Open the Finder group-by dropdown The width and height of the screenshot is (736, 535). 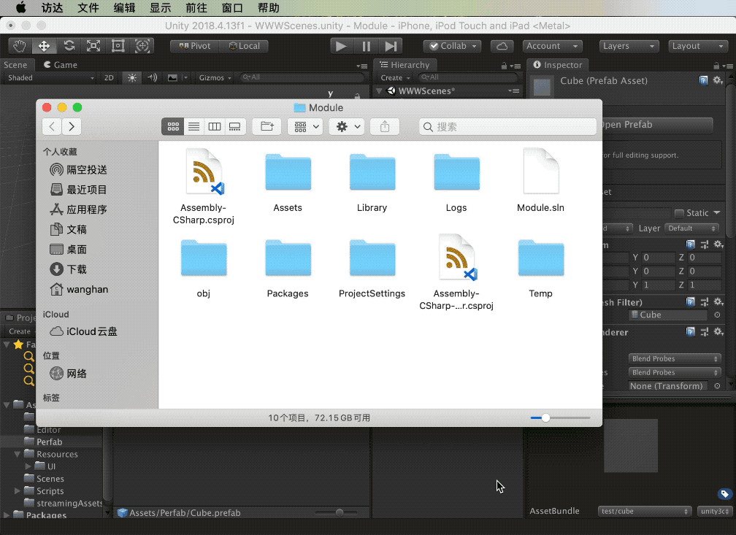click(305, 126)
